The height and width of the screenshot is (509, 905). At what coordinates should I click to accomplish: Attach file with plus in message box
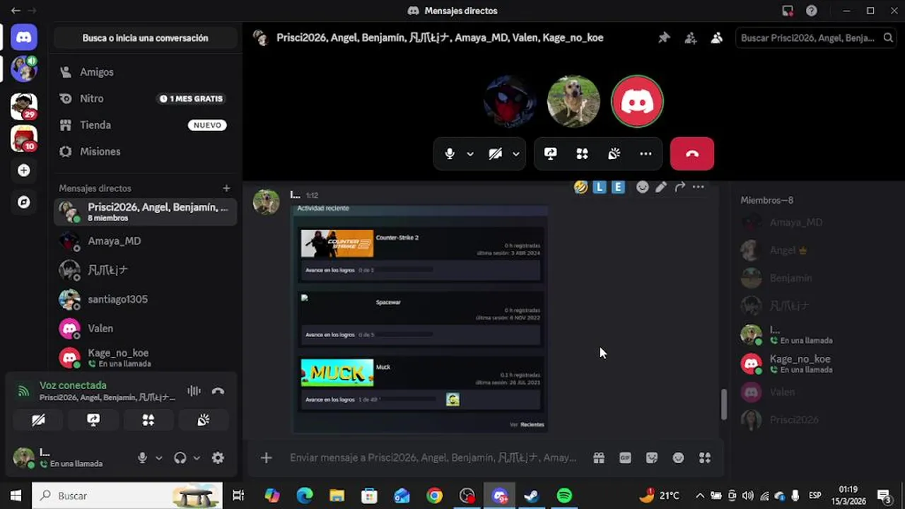point(266,458)
